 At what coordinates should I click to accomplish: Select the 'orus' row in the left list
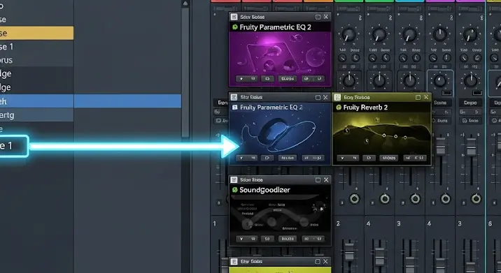click(x=37, y=60)
